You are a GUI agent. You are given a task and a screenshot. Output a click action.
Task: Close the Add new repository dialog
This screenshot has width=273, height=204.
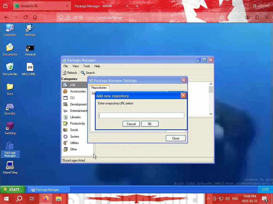183,96
